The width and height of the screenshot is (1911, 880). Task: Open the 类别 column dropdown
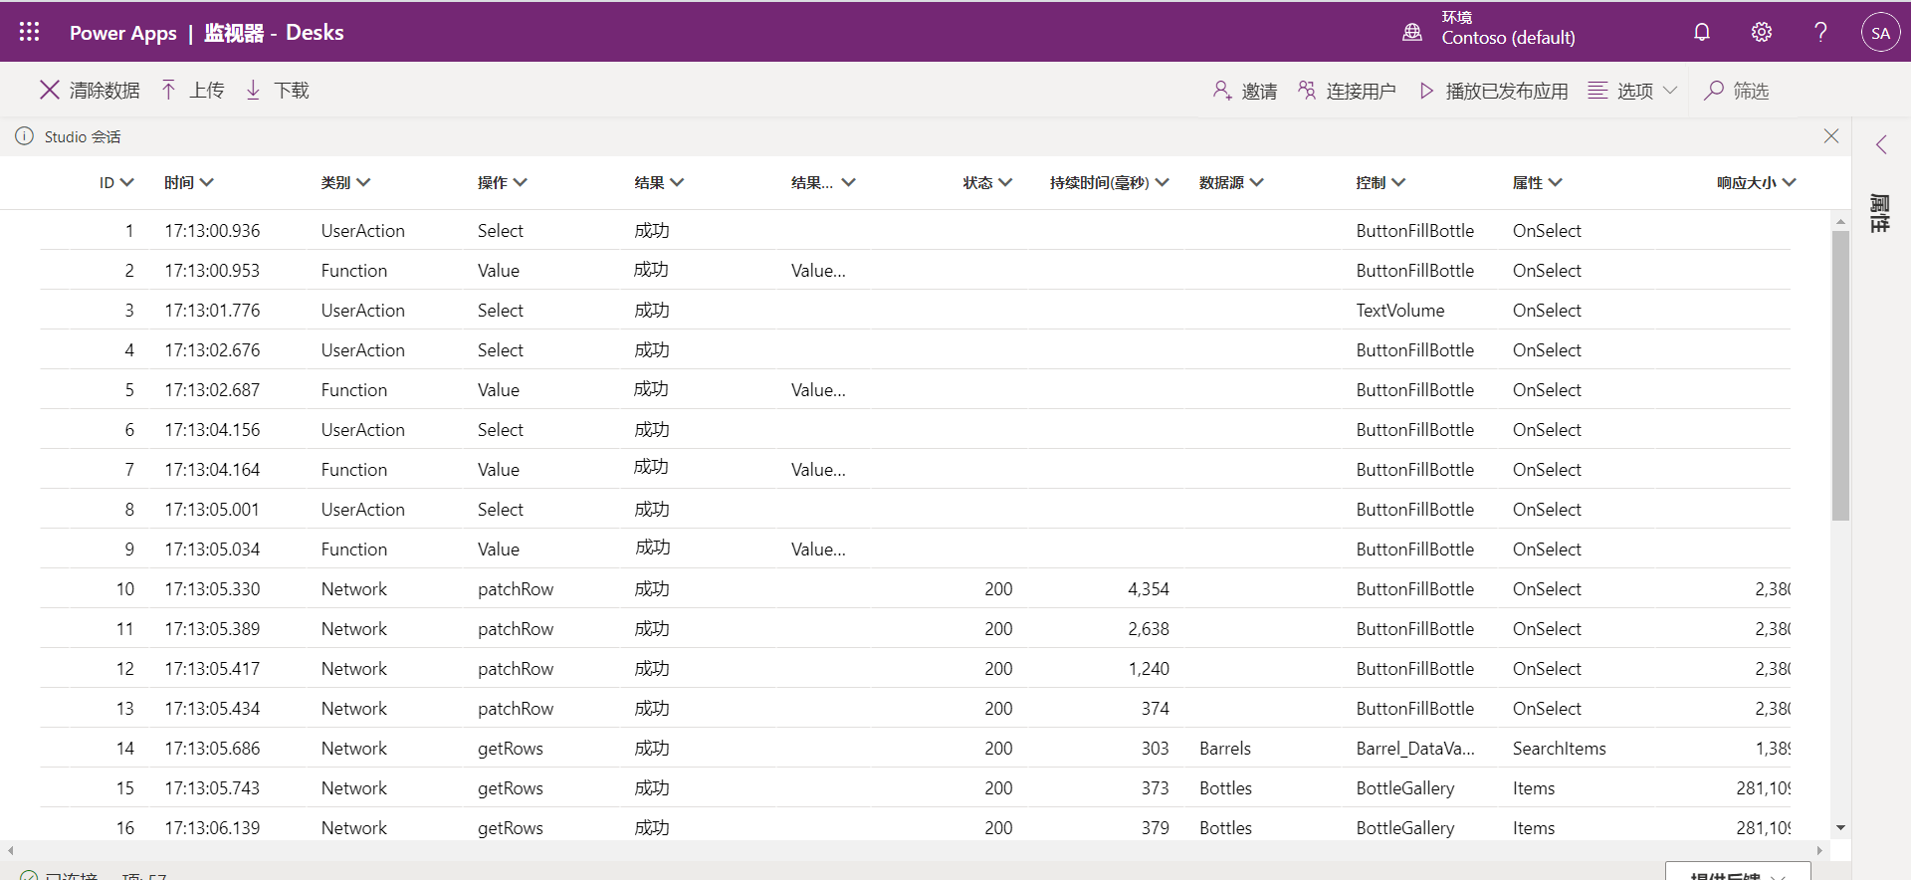point(363,182)
